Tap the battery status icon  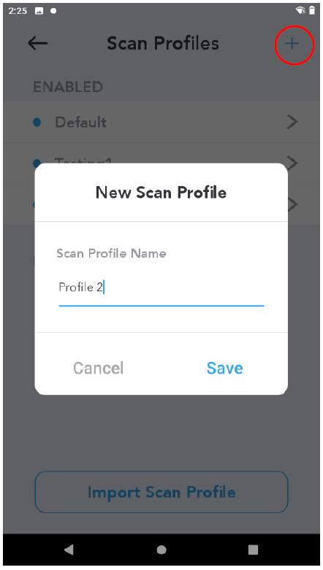(312, 10)
